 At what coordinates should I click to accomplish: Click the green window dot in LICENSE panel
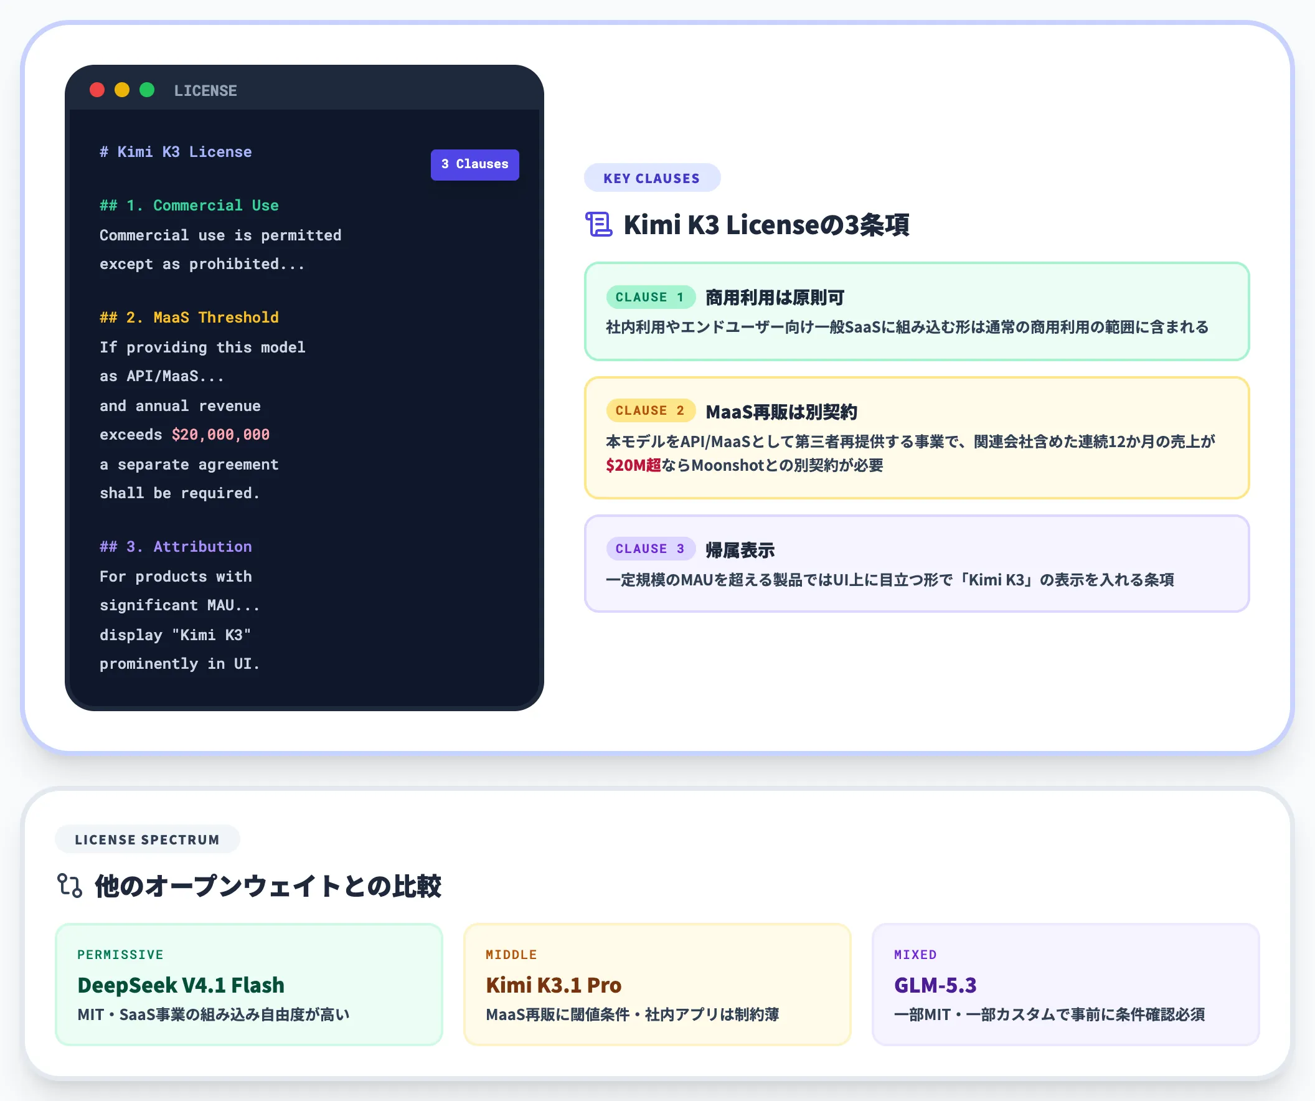click(x=147, y=90)
